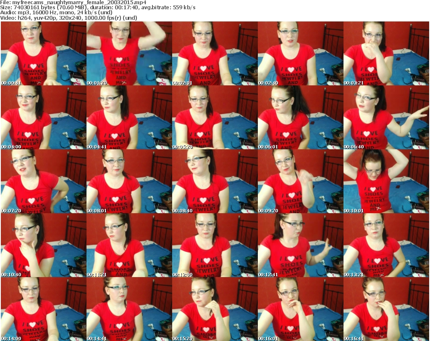Click the thumbnail marked 00:15:20
The height and width of the screenshot is (341, 430).
point(215,309)
